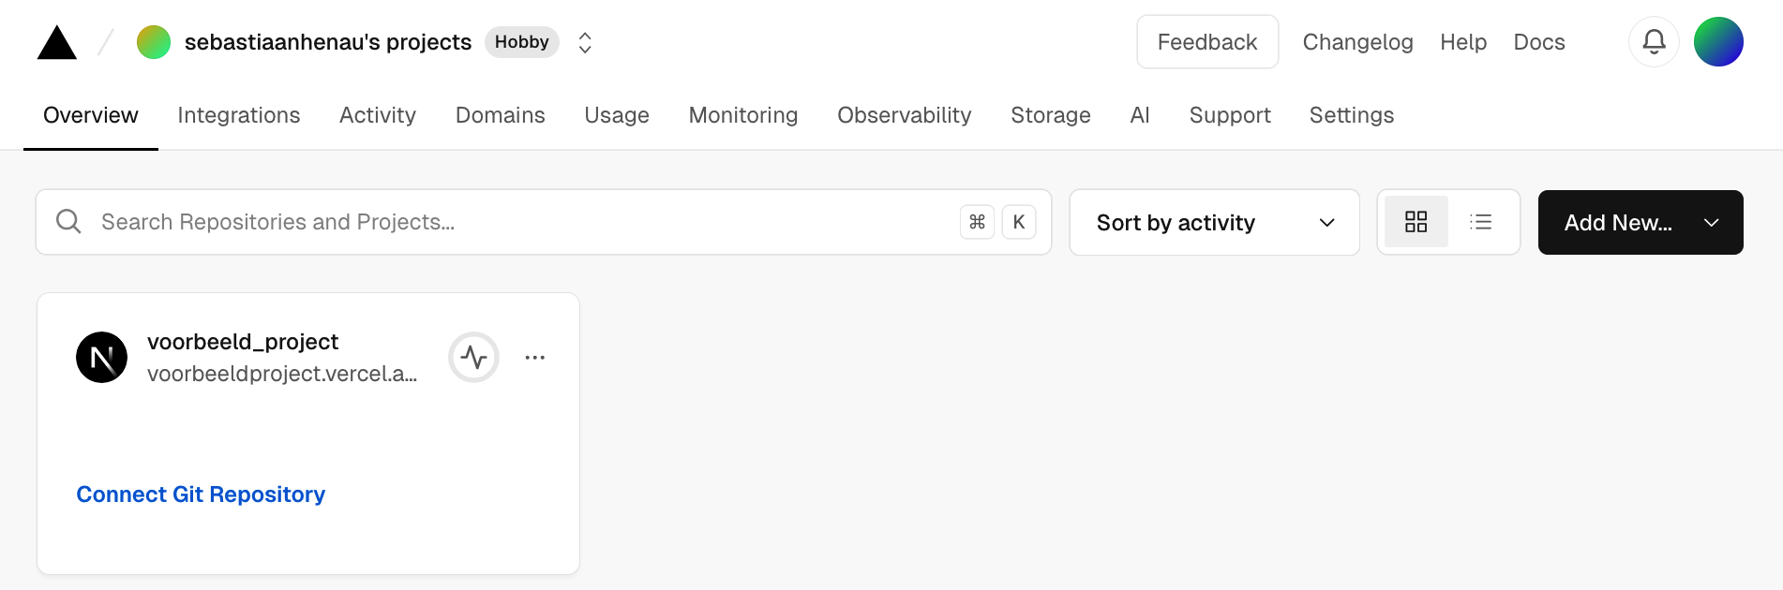Switch to list view layout
This screenshot has width=1783, height=590.
1480,222
